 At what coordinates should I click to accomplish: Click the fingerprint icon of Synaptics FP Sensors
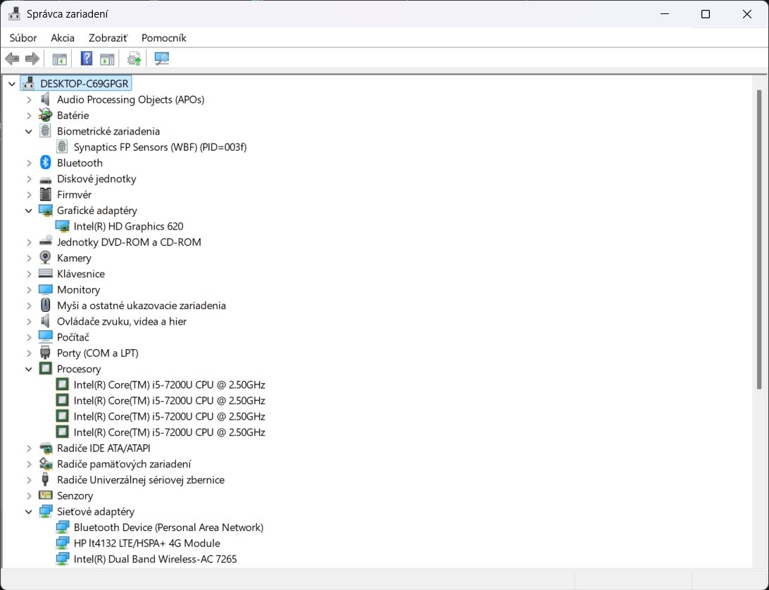(62, 147)
